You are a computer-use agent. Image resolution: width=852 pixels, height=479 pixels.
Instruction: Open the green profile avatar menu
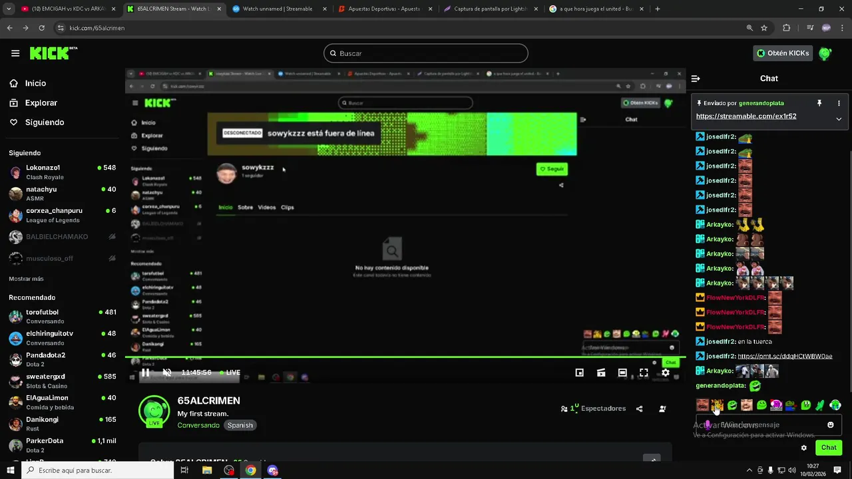pos(825,53)
